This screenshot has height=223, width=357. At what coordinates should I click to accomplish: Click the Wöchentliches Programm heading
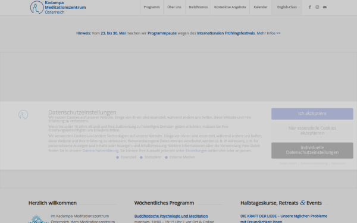164,203
